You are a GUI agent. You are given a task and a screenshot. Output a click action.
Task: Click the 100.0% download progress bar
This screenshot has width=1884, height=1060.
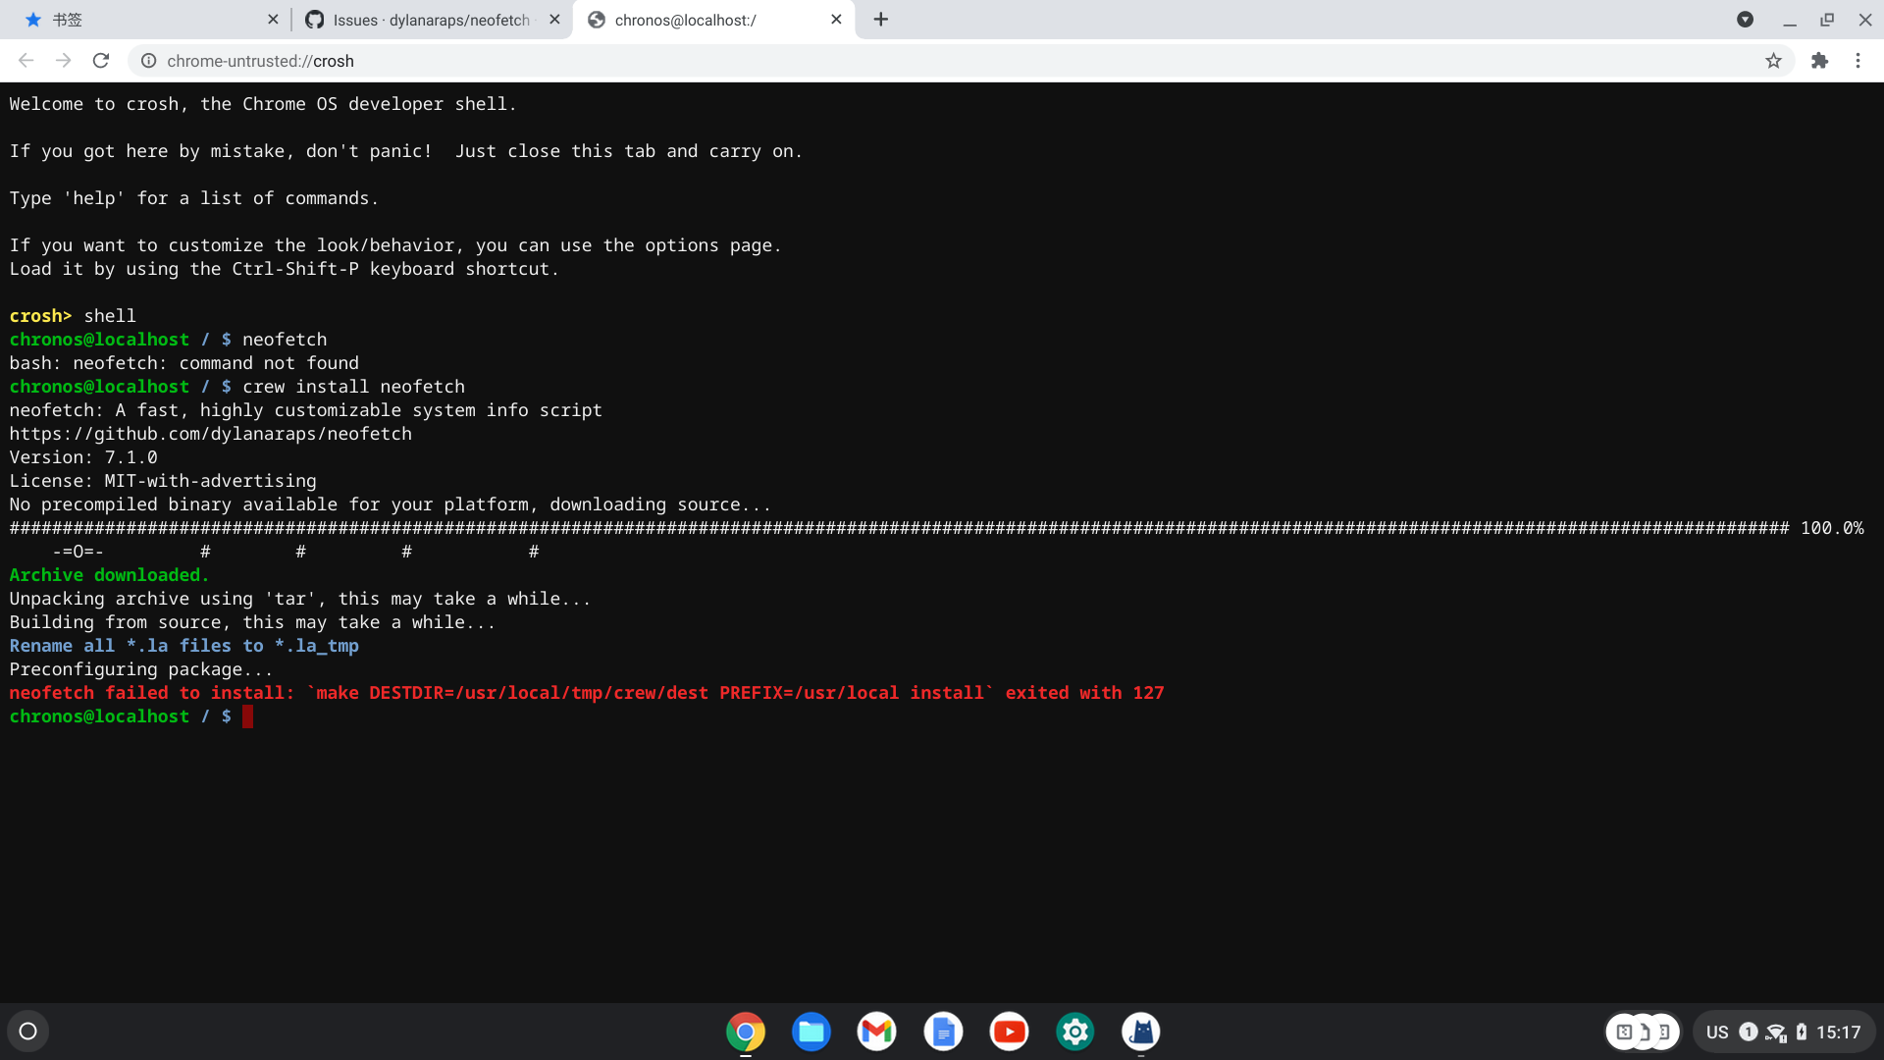[x=937, y=528]
